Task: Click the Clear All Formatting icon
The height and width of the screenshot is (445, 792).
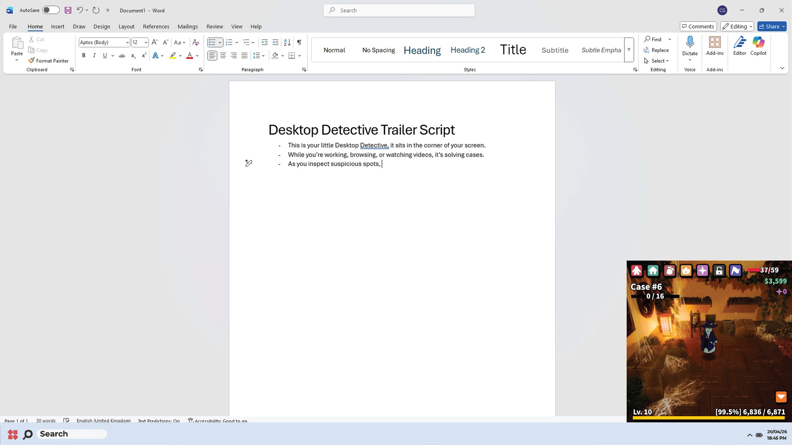Action: (x=196, y=42)
